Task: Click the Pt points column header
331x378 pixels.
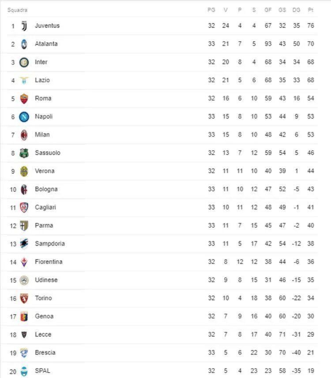Action: 311,10
